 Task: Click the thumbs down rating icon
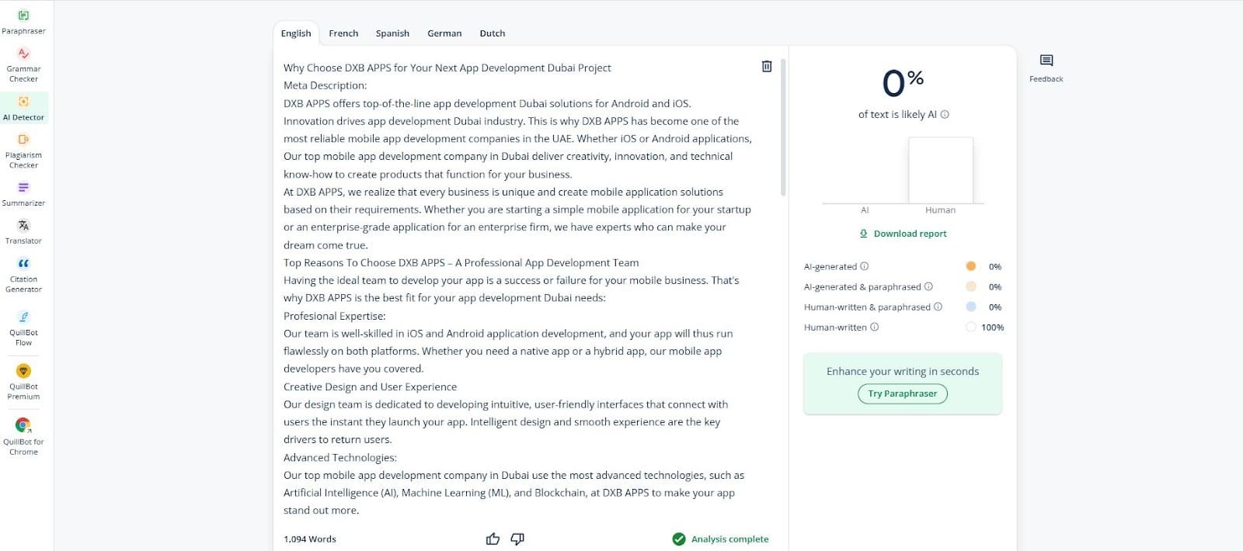click(517, 539)
